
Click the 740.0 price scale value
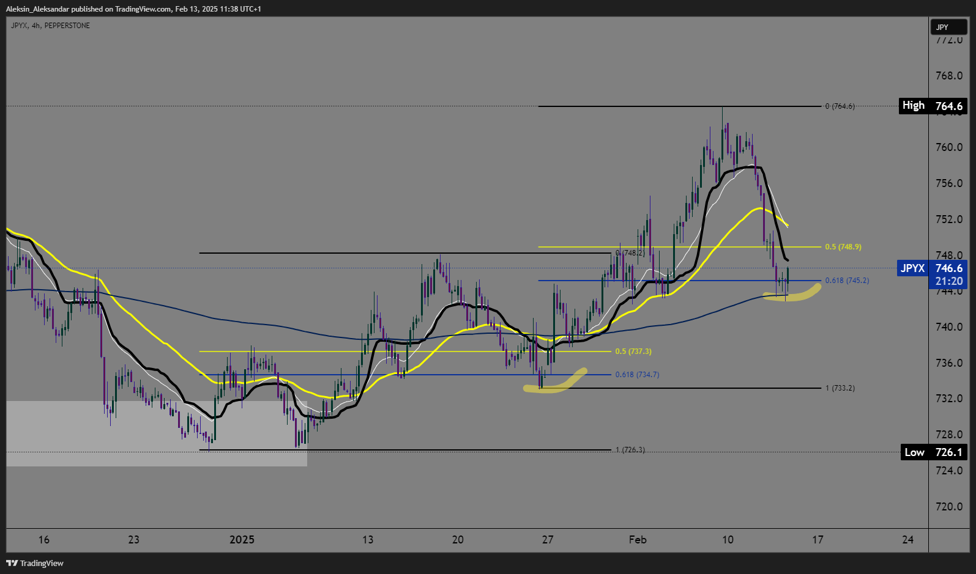949,327
